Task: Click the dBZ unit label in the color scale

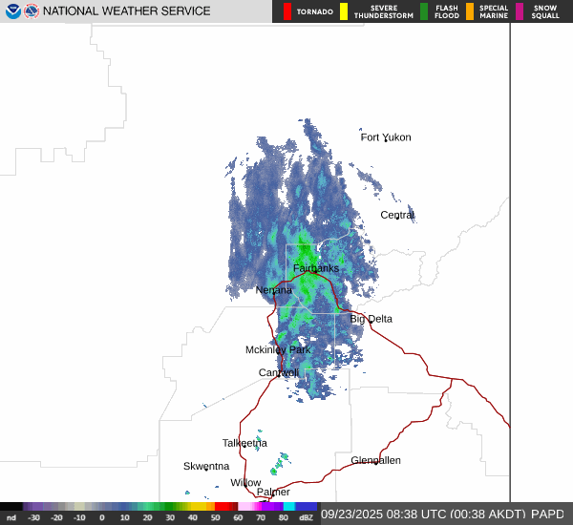Action: coord(306,517)
